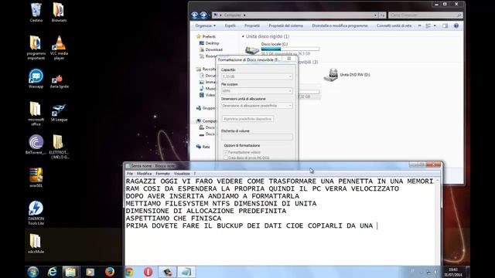Select the WinRAR archive icon on the desktop
Image resolution: width=495 pixels, height=278 pixels.
point(36,178)
